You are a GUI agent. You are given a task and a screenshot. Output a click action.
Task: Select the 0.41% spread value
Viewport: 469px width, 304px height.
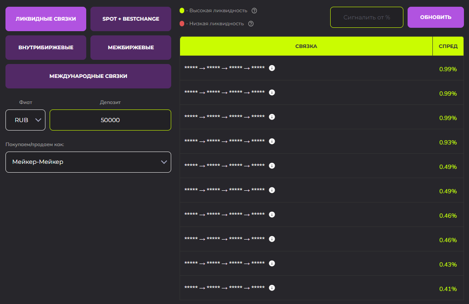click(x=448, y=289)
